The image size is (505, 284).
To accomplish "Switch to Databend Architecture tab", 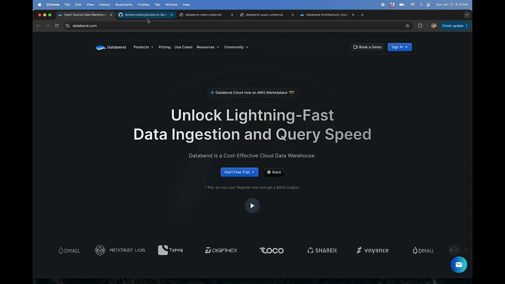I will pyautogui.click(x=327, y=15).
